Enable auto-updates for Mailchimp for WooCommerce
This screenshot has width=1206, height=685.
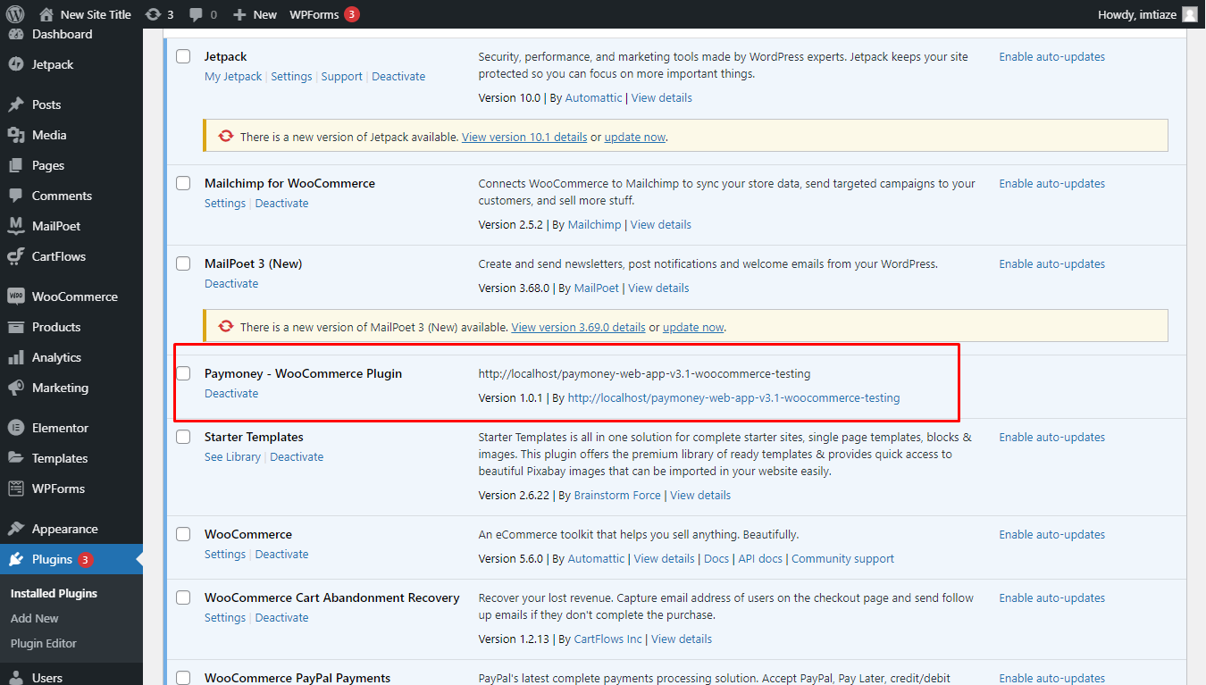1051,183
